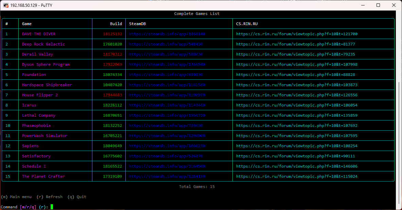Image resolution: width=402 pixels, height=210 pixels.
Task: Open the SteamDB link for Satisfactory
Action: click(166, 156)
